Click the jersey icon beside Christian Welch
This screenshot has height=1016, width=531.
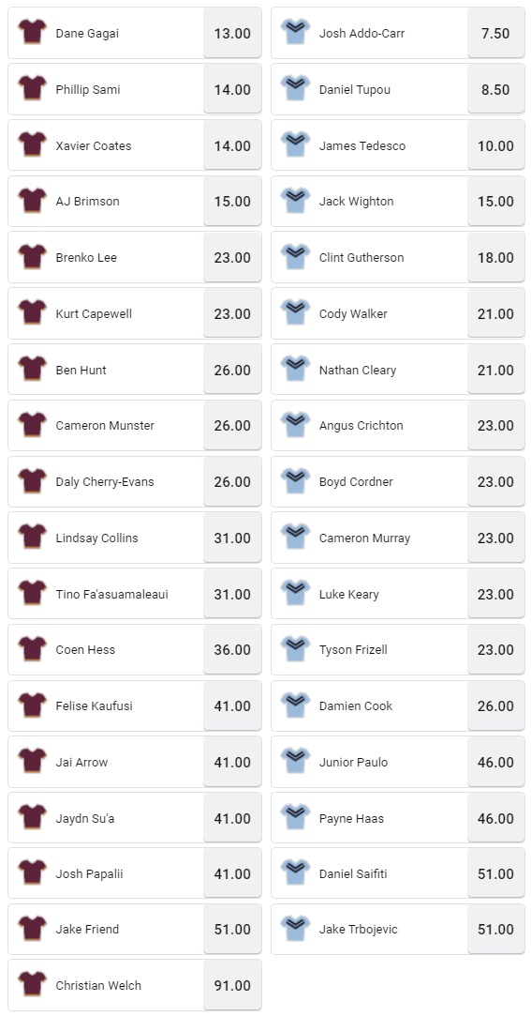click(33, 984)
